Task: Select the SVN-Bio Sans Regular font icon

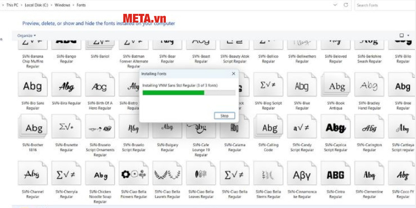Action: pos(33,85)
